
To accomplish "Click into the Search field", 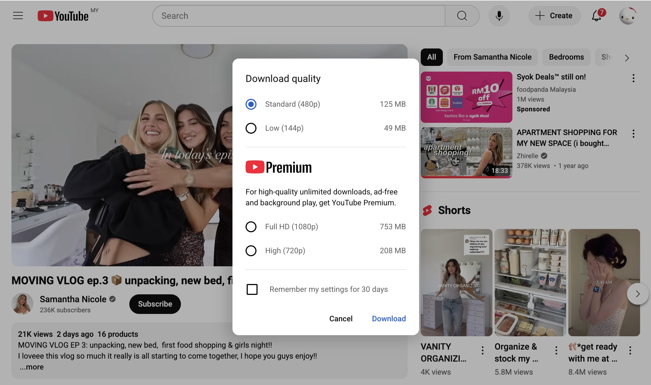I will pyautogui.click(x=299, y=16).
